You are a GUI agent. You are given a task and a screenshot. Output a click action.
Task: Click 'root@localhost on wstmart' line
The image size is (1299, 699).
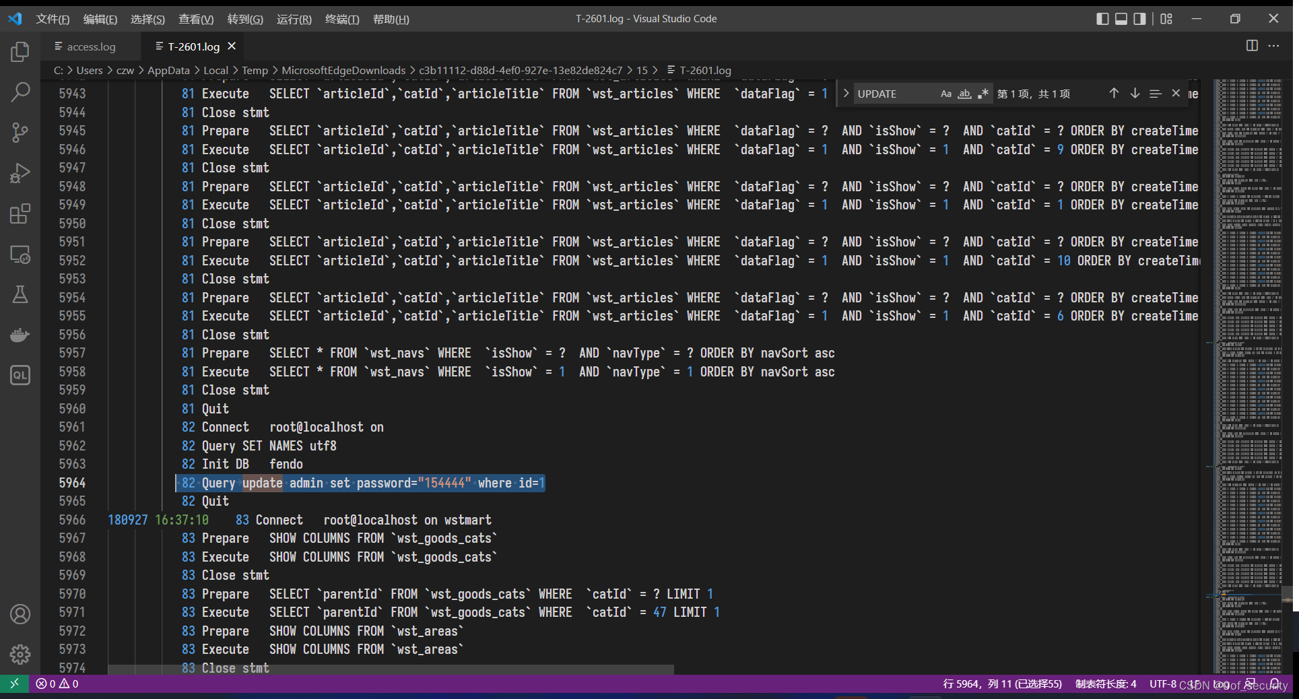point(407,520)
